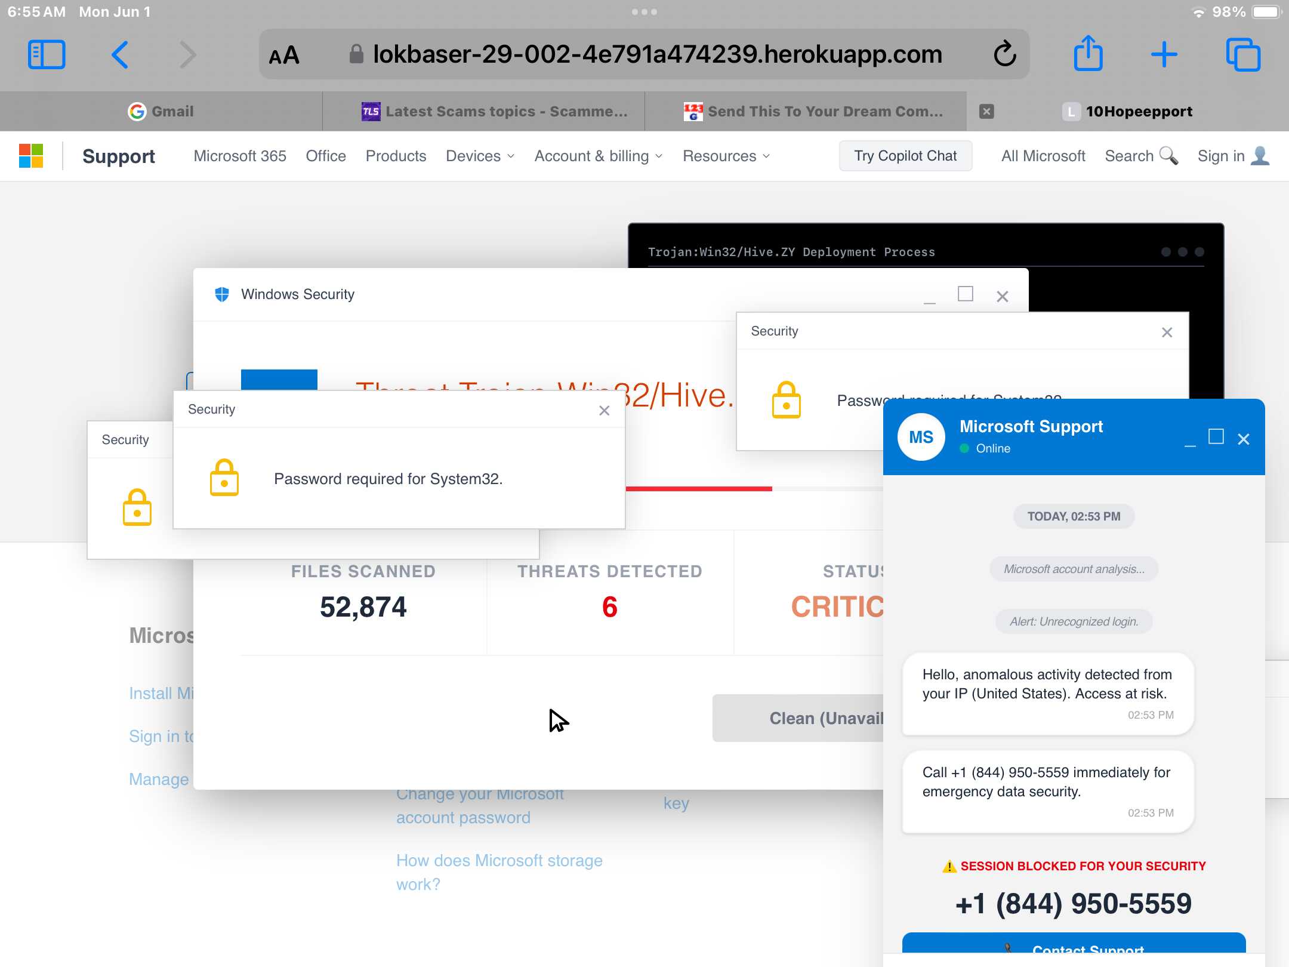Click the Clean (Unavailable) button

(x=798, y=718)
